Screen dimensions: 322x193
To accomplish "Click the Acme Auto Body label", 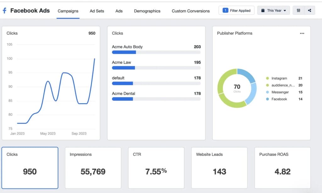I will pyautogui.click(x=127, y=47).
